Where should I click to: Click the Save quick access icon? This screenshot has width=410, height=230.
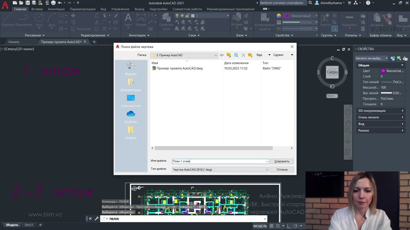(28, 3)
